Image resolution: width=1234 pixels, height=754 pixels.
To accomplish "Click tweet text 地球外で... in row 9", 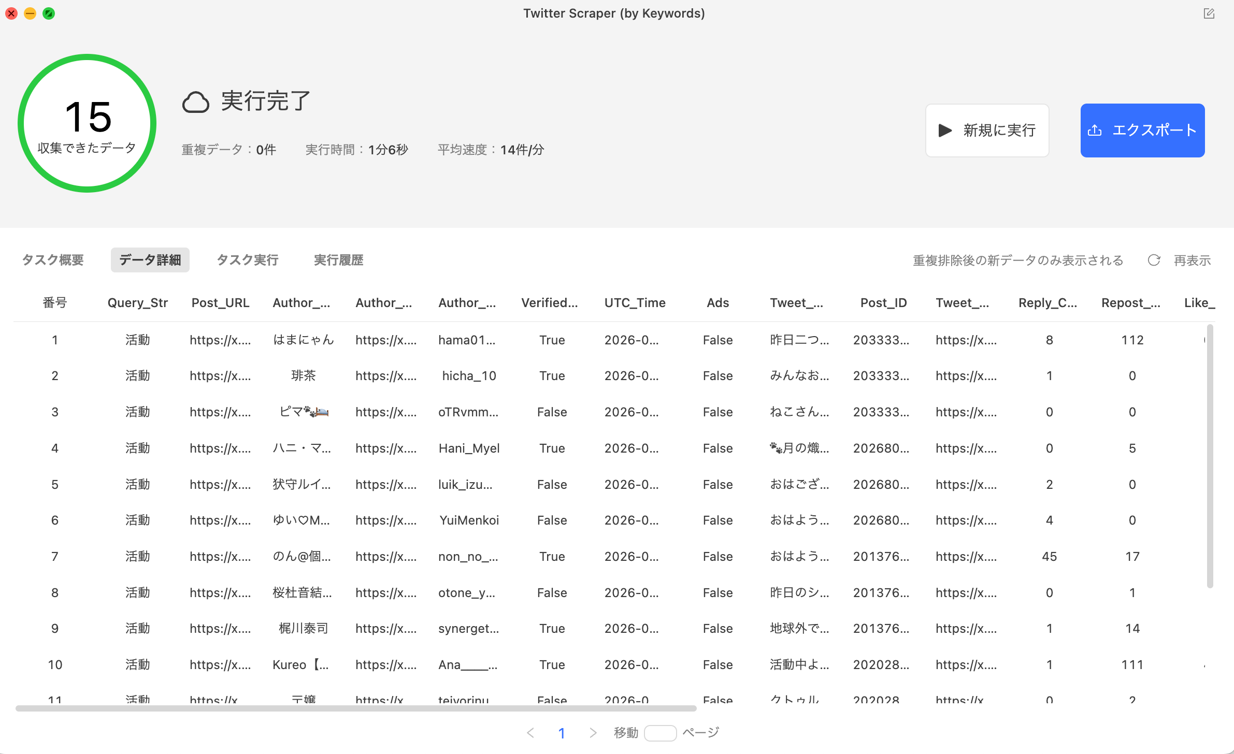I will click(x=799, y=628).
